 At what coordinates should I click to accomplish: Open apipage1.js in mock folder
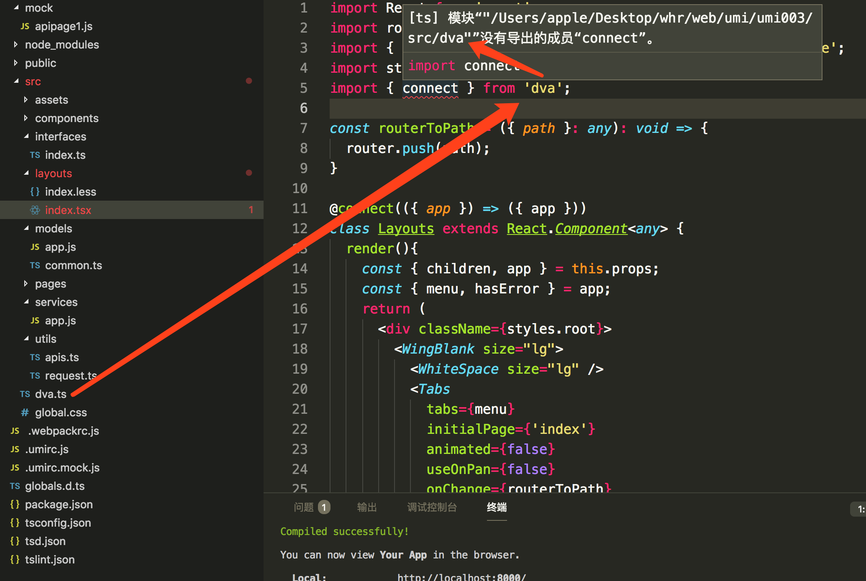(64, 26)
